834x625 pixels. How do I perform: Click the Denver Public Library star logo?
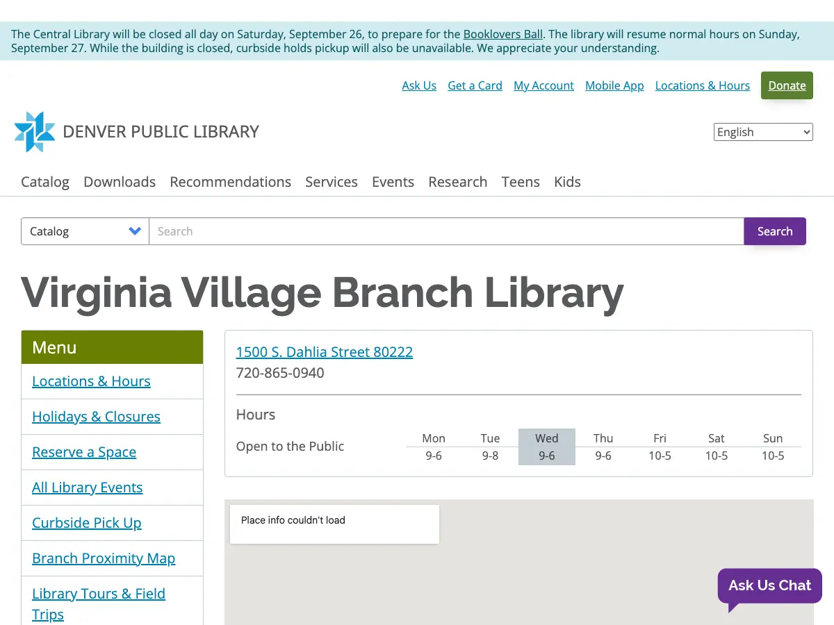click(x=35, y=131)
